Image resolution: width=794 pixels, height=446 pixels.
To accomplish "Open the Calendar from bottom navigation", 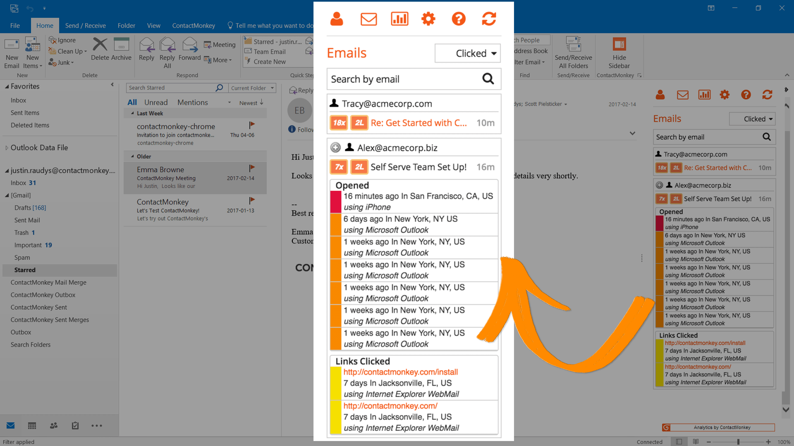I will pos(32,425).
